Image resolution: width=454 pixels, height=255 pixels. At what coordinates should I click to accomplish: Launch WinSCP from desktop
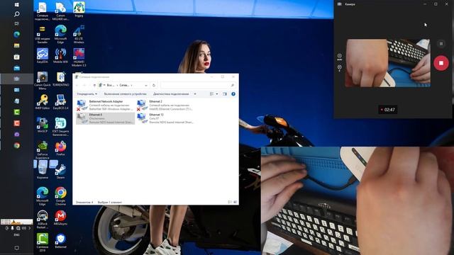pyautogui.click(x=43, y=125)
